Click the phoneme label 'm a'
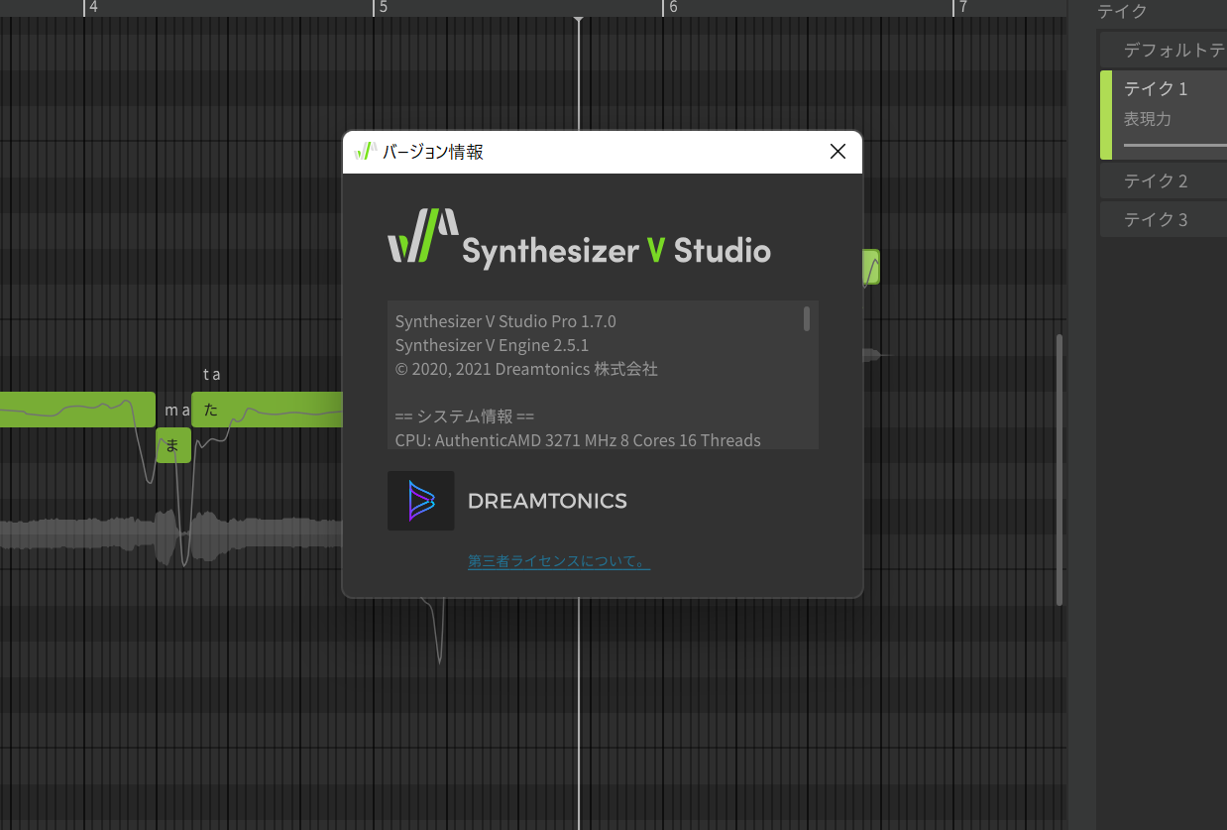This screenshot has width=1227, height=830. point(176,410)
